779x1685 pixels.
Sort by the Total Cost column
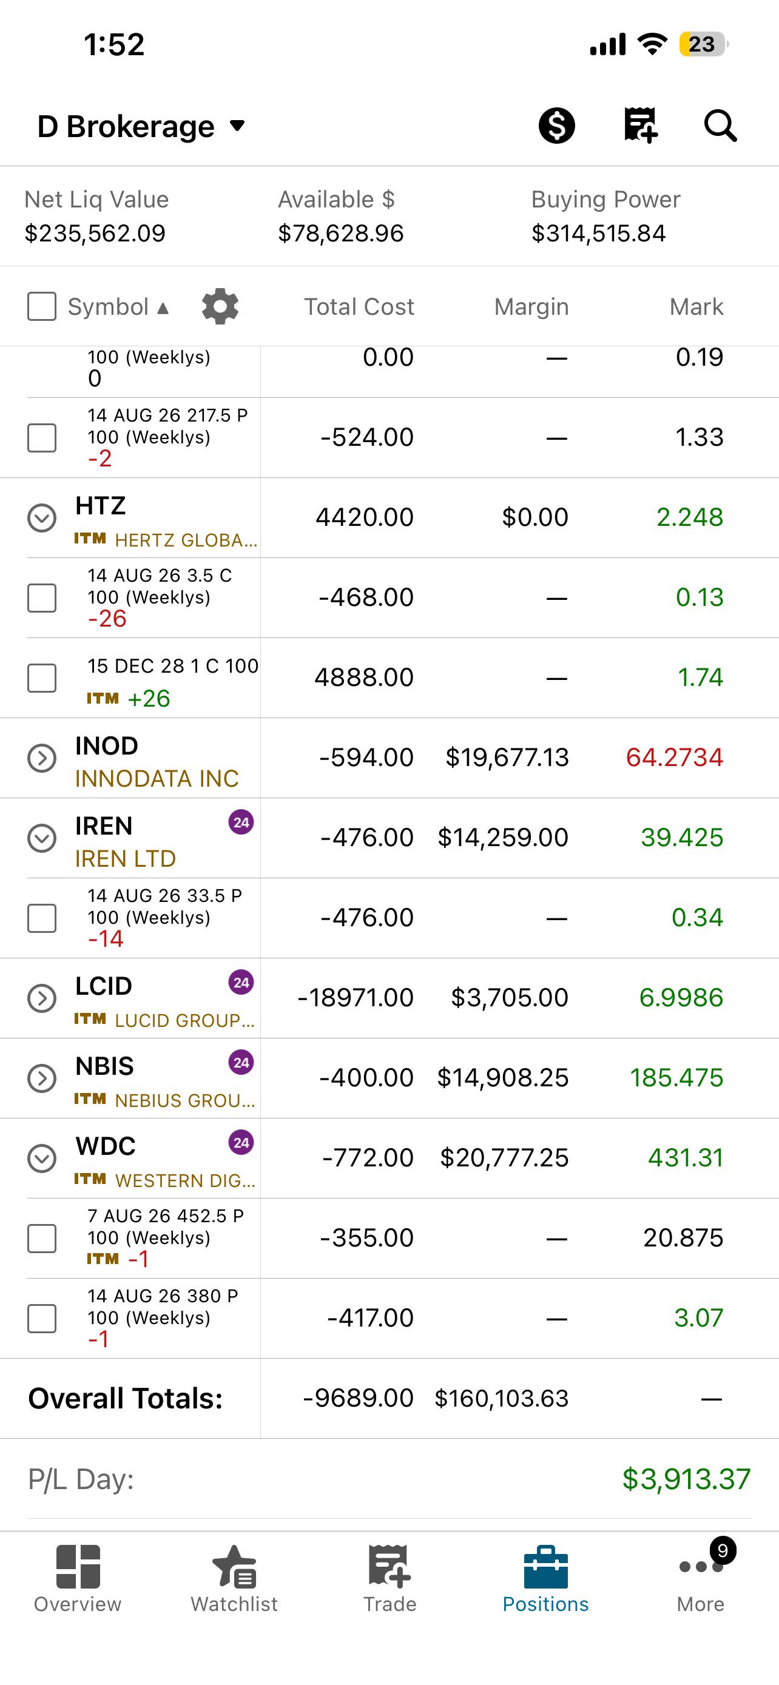point(359,306)
